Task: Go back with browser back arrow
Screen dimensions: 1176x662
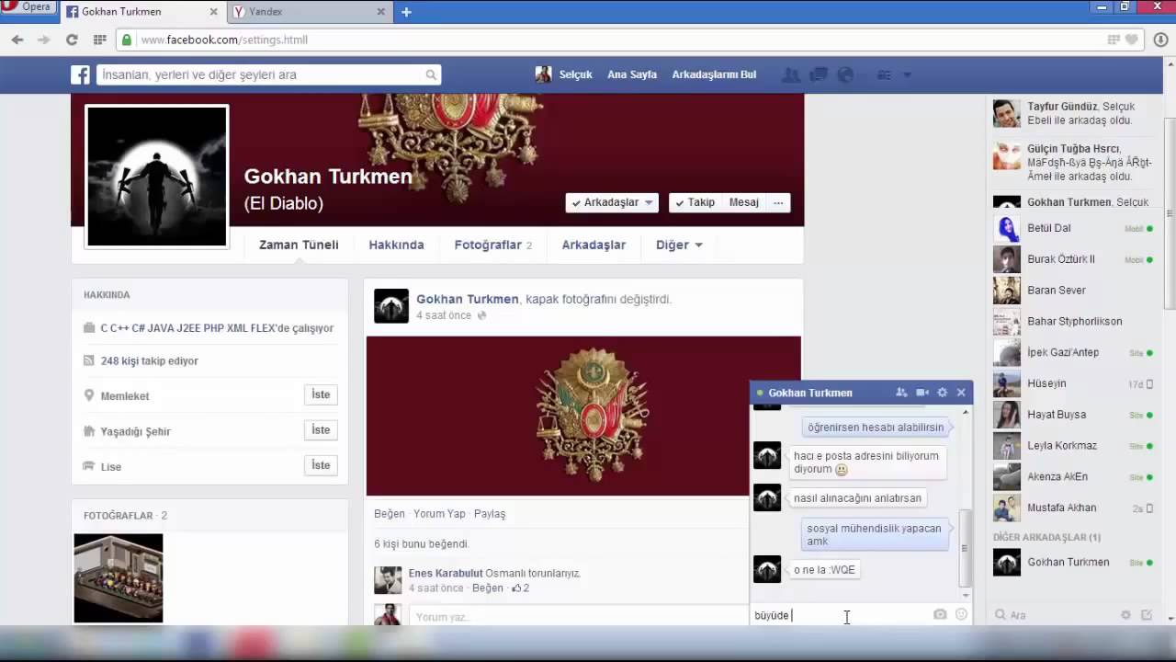Action: tap(17, 40)
